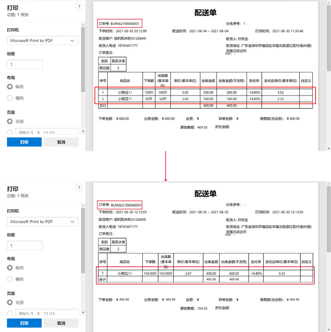Click 50斤 下单数 cell in row 2
This screenshot has height=332, width=331.
tap(149, 99)
